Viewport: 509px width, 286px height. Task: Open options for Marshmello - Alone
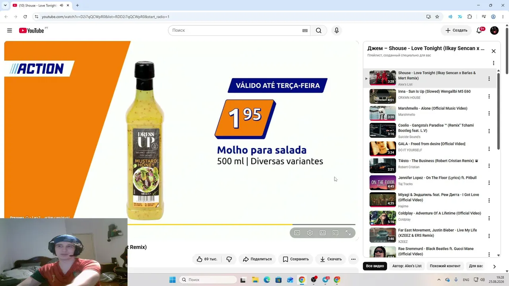coord(489,113)
